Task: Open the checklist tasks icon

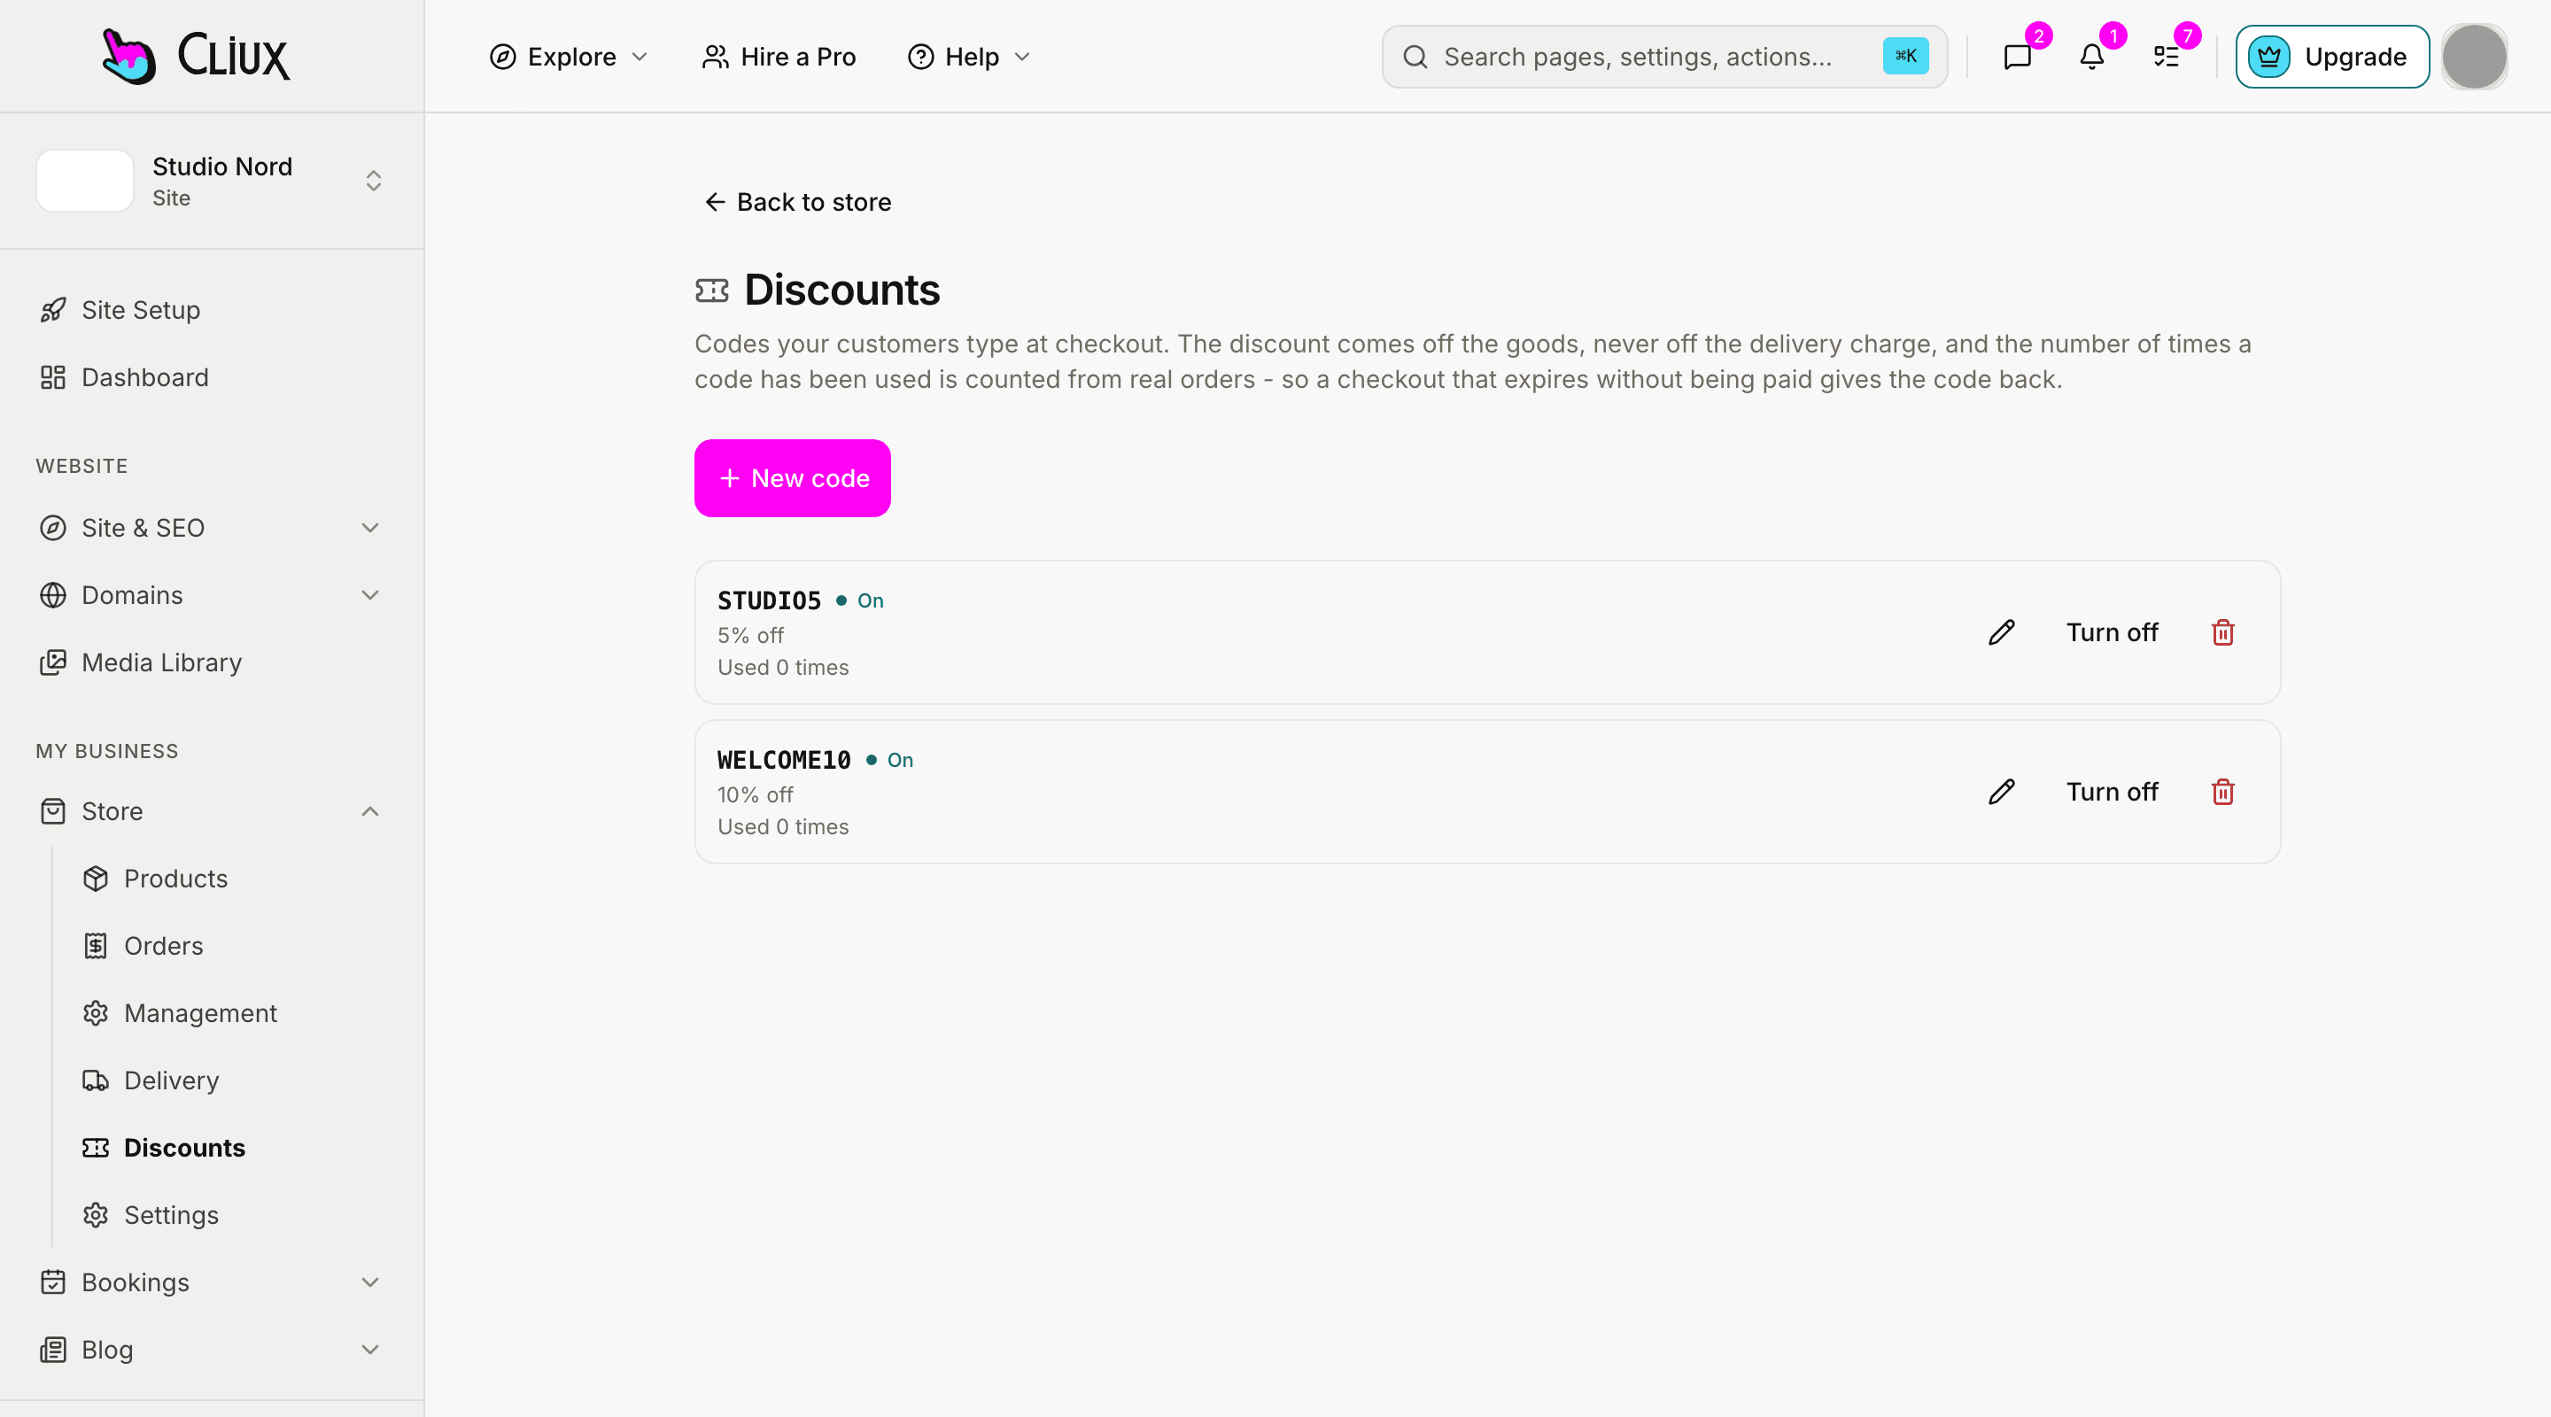Action: 2166,57
